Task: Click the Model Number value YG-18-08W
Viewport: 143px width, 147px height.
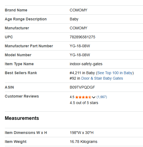Action: tap(80, 55)
